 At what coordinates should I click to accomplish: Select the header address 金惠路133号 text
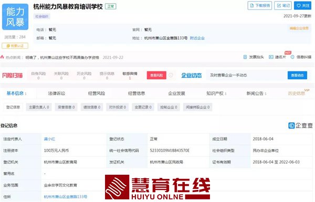[x=166, y=38]
